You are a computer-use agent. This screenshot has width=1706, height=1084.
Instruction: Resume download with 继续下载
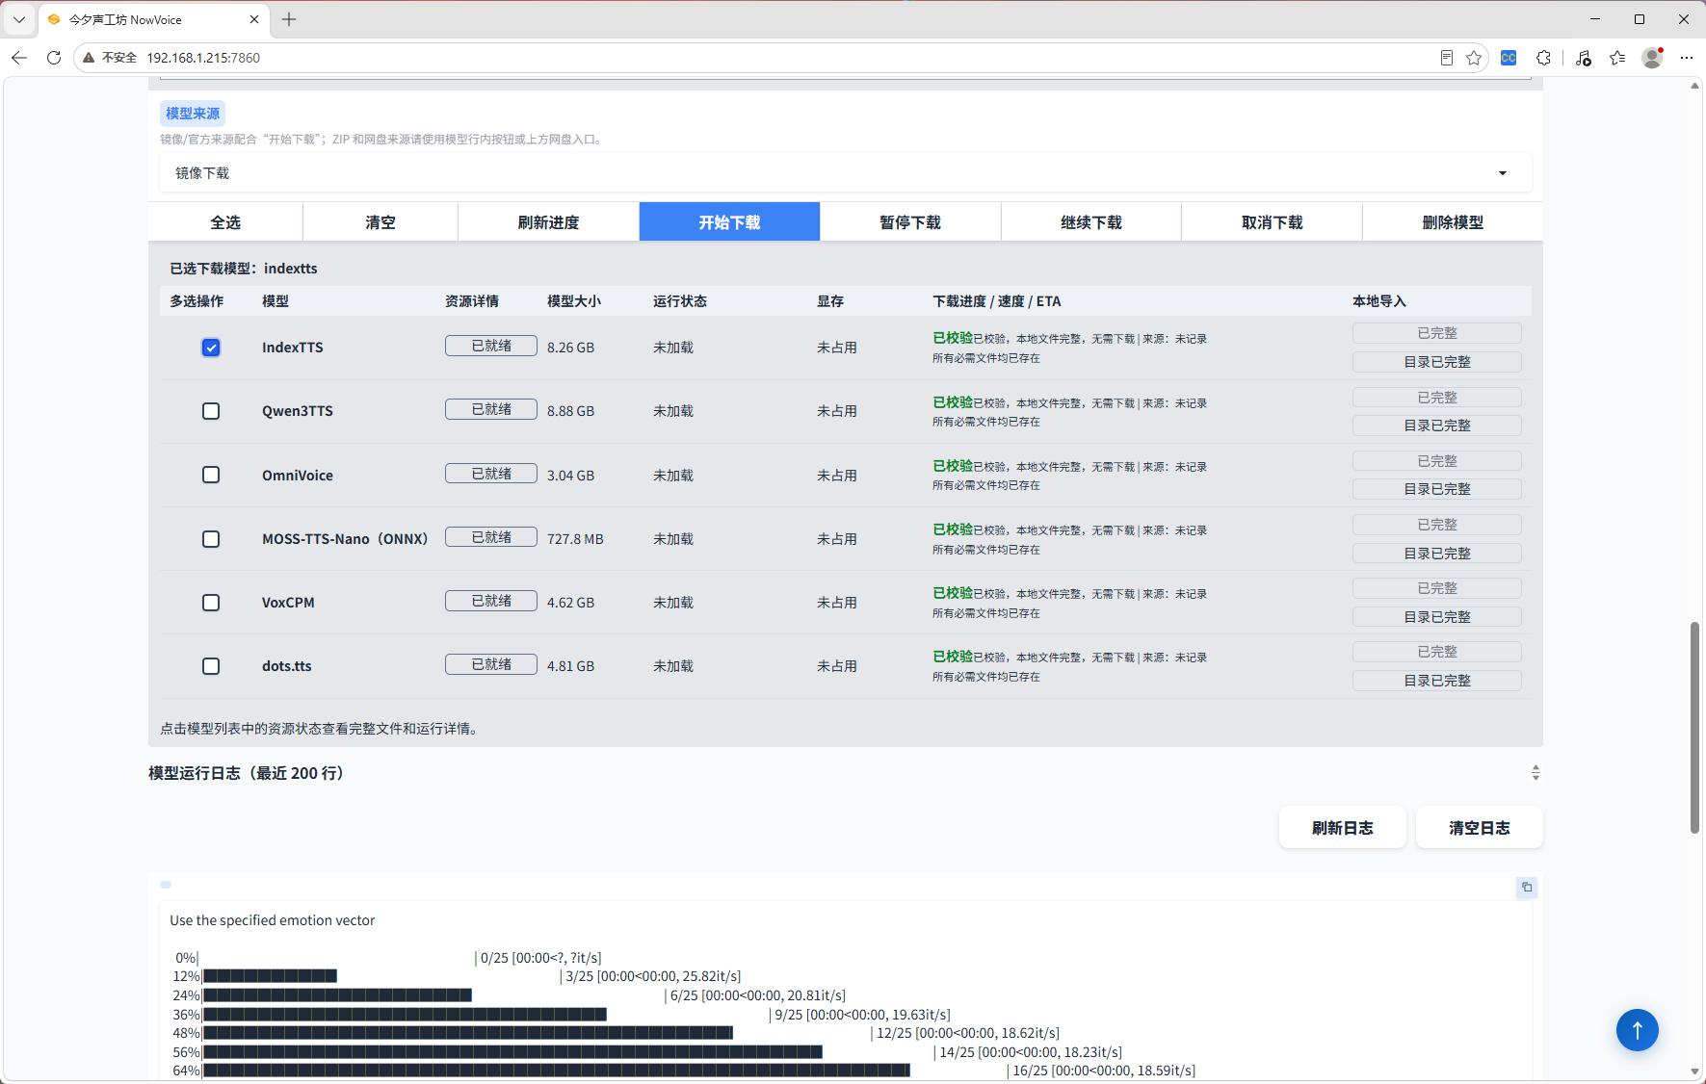[x=1091, y=222]
